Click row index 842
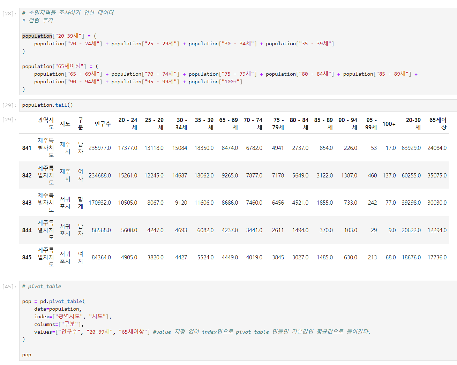The image size is (457, 365). point(27,175)
